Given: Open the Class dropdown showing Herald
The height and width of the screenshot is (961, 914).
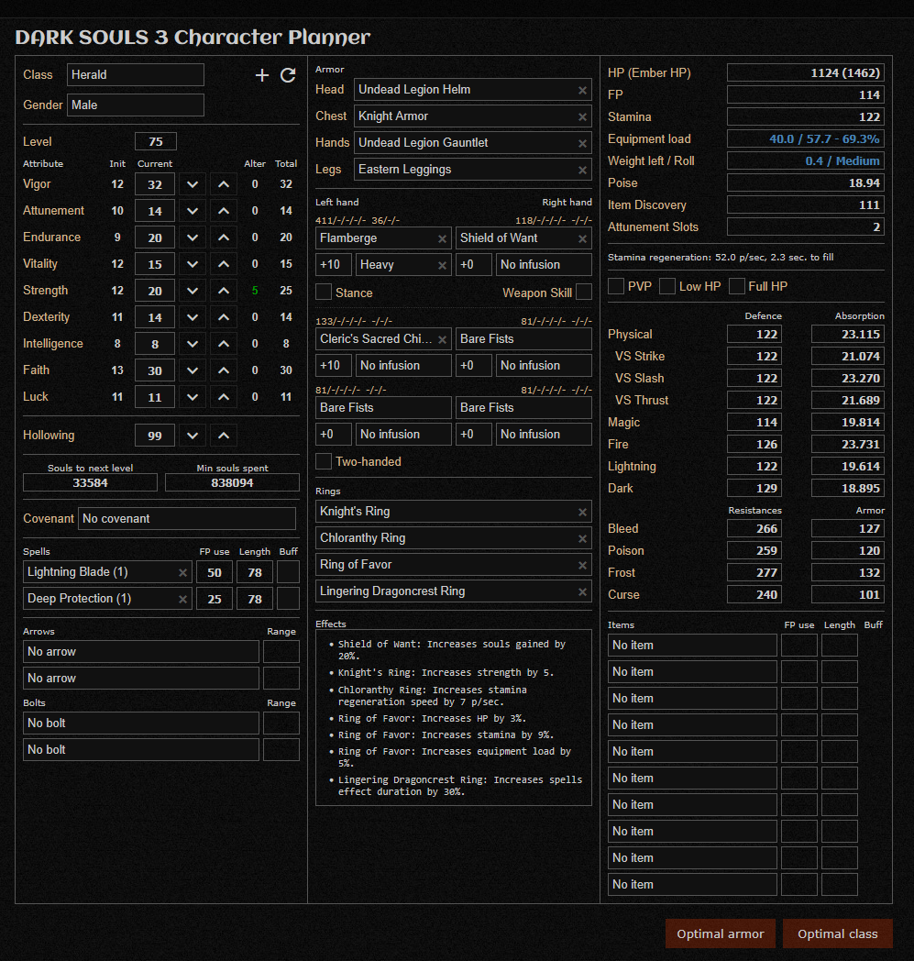Looking at the screenshot, I should click(136, 75).
